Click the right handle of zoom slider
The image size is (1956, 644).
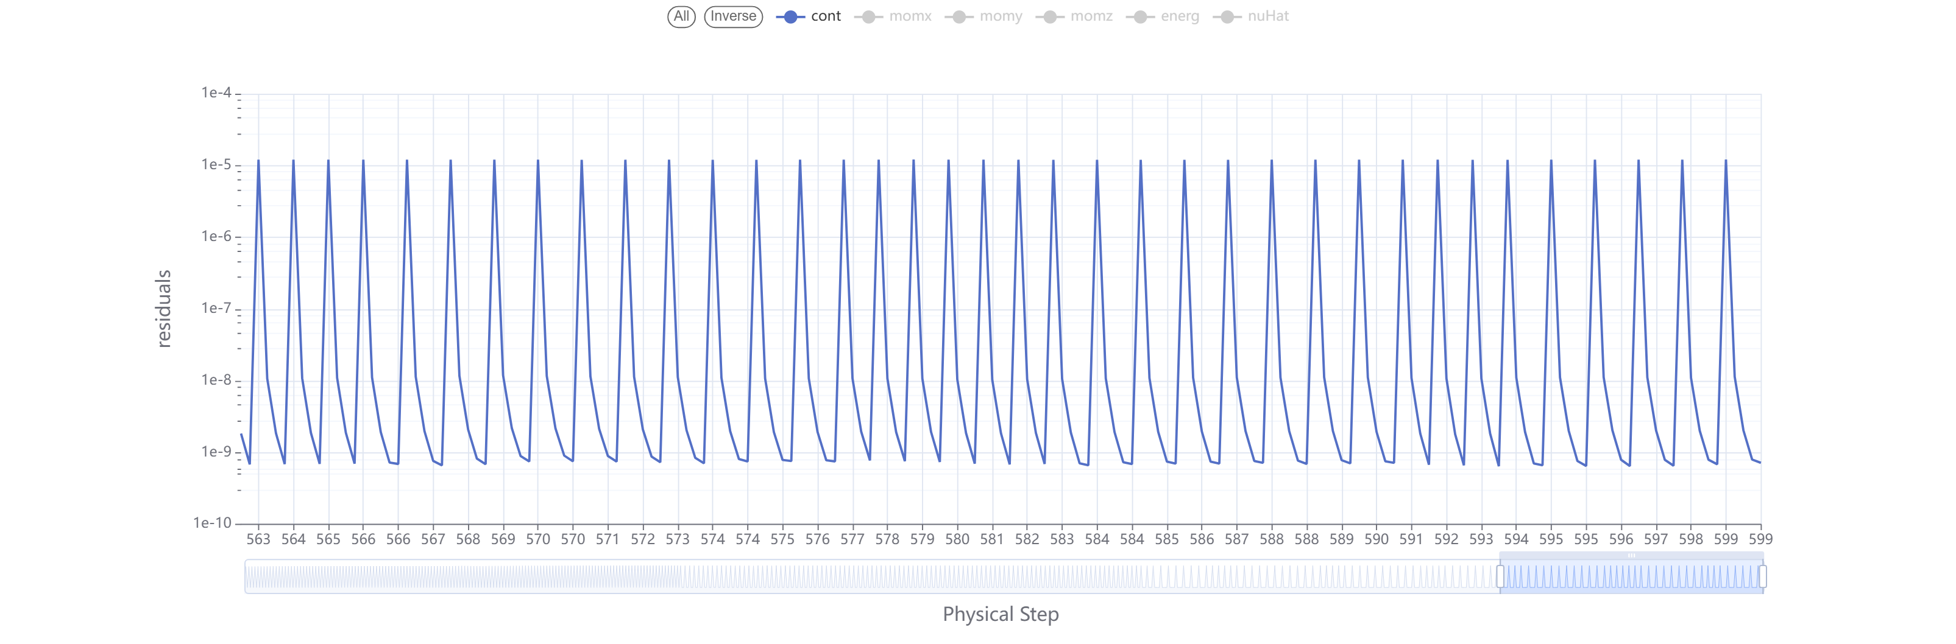click(x=1762, y=576)
